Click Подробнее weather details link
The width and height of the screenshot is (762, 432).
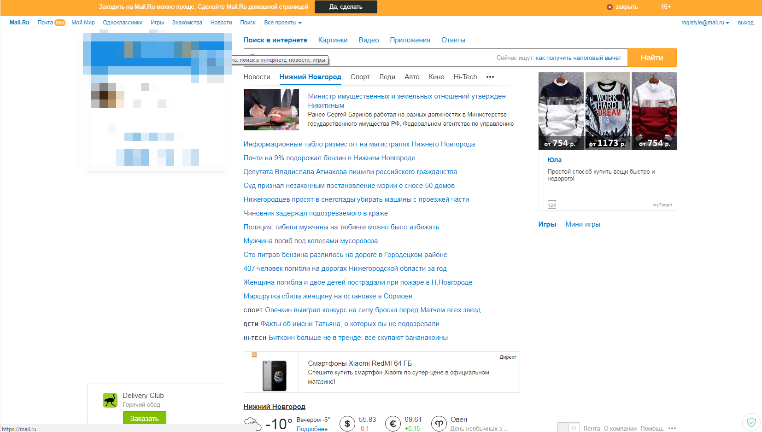pos(312,429)
